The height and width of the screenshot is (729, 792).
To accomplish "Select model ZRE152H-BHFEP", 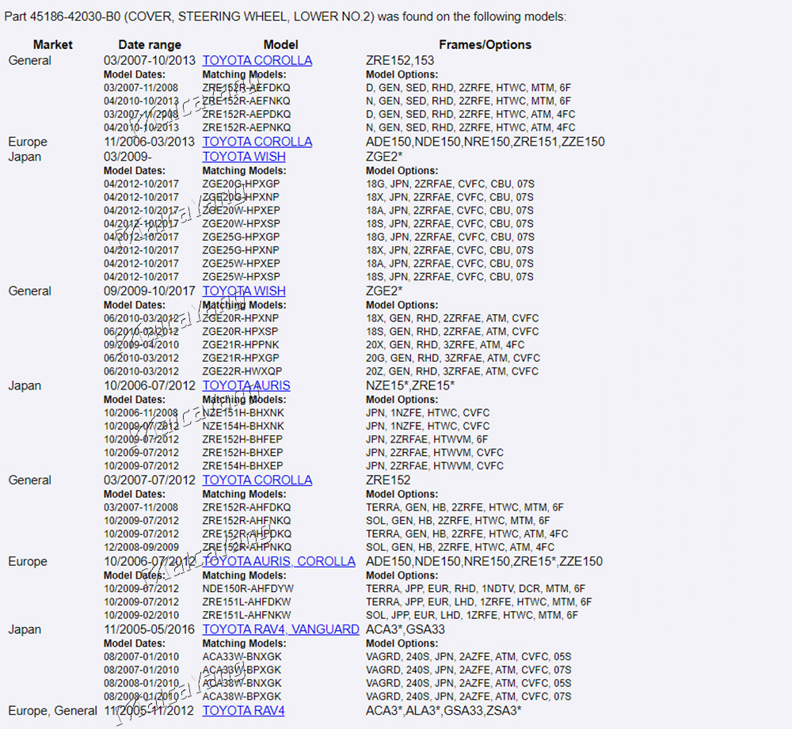I will coord(242,440).
